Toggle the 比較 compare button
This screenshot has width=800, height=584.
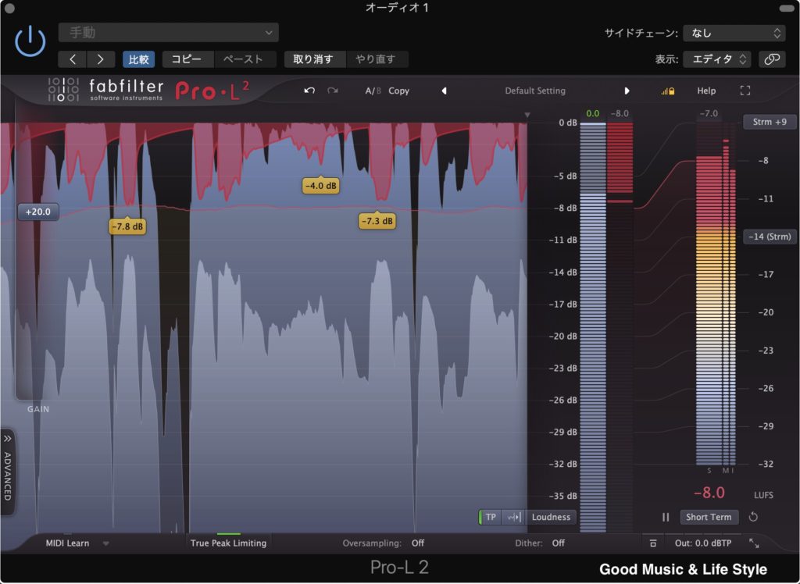(x=138, y=59)
